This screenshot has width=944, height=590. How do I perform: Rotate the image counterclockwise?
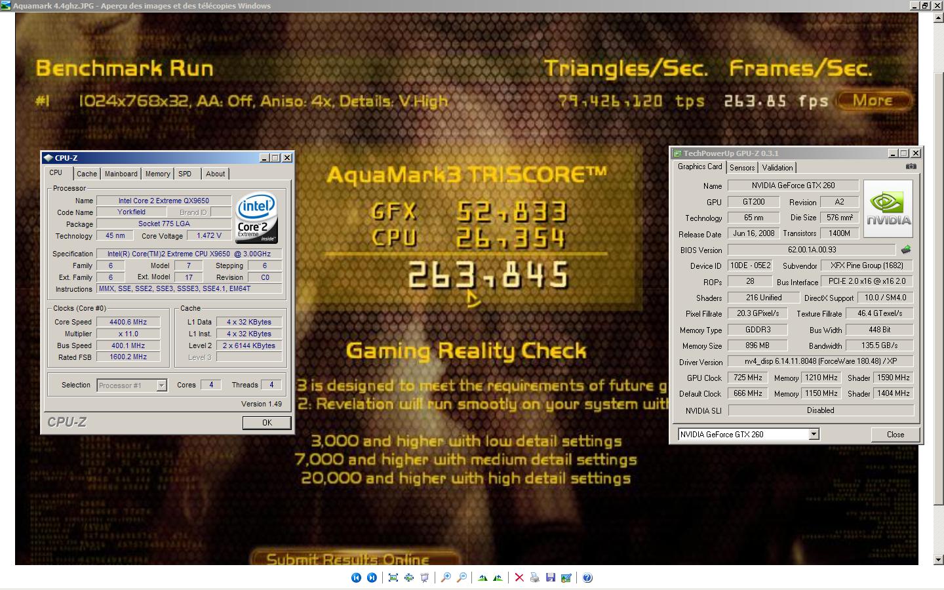click(498, 578)
